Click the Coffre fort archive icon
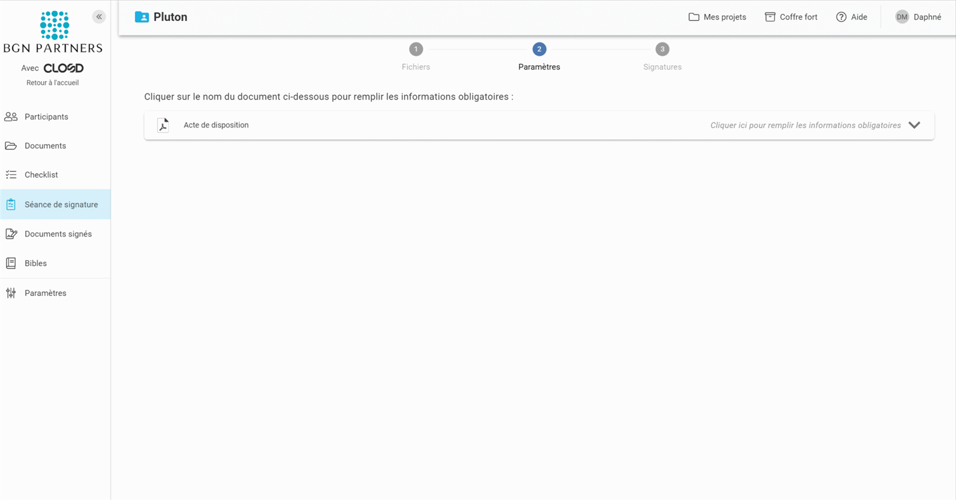The width and height of the screenshot is (956, 500). [x=770, y=17]
